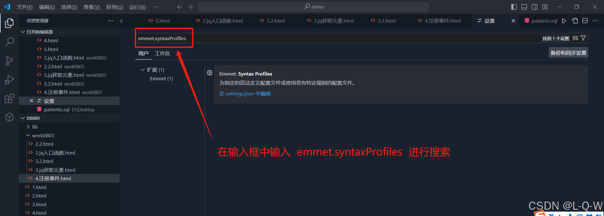Go back with the left arrow
This screenshot has height=216, width=604.
pyautogui.click(x=180, y=7)
